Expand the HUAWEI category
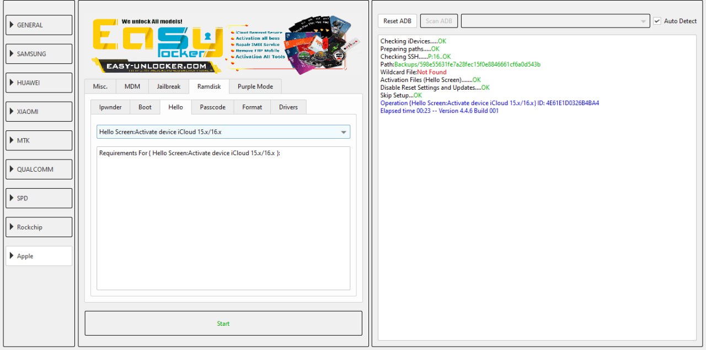The height and width of the screenshot is (350, 706). point(39,83)
